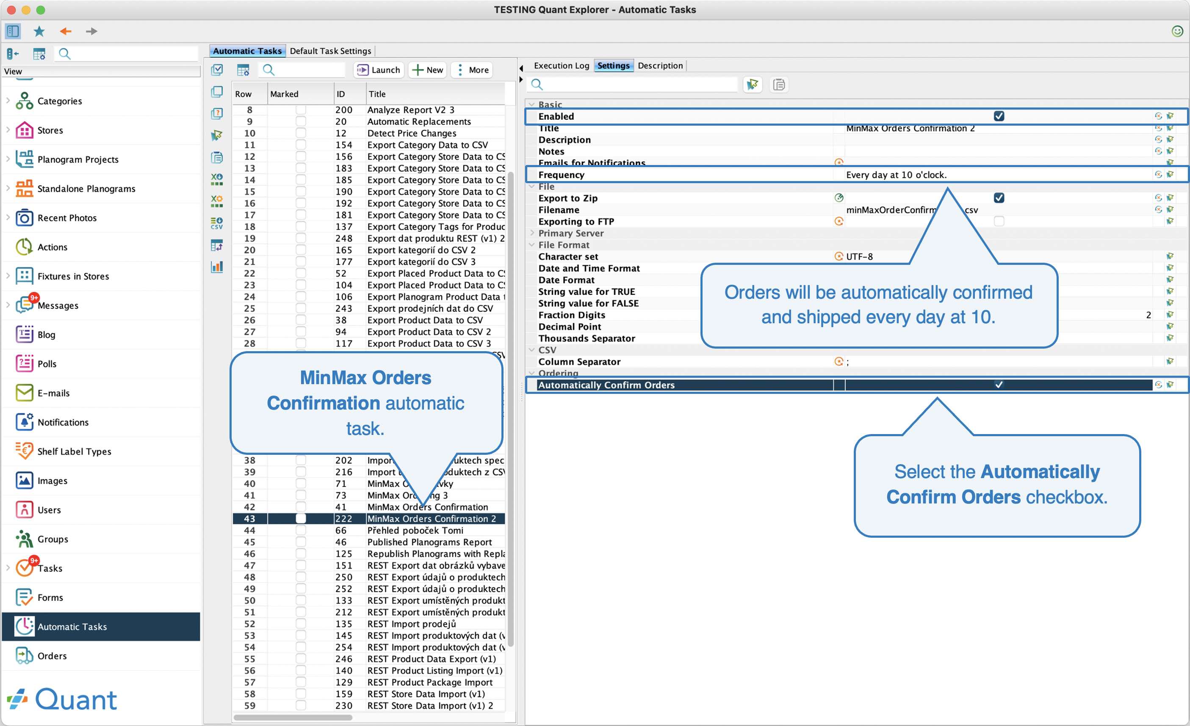Open Planogram Projects
The width and height of the screenshot is (1190, 726).
[78, 159]
